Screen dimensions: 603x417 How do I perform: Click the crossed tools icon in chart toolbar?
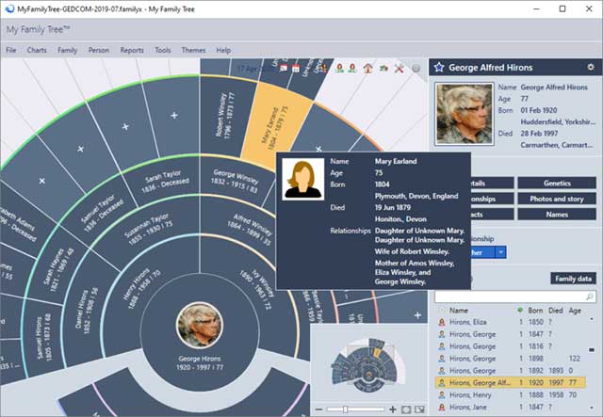pyautogui.click(x=399, y=68)
